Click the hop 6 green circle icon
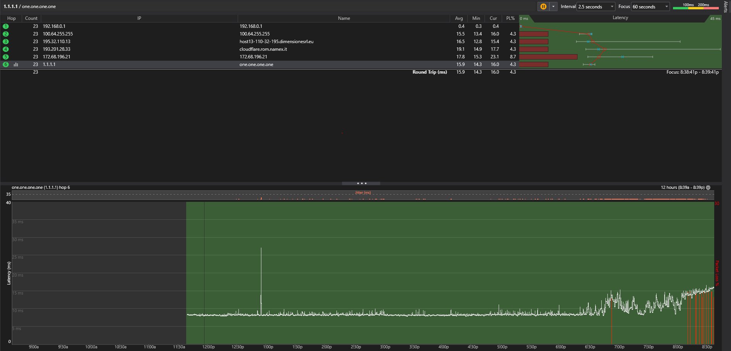731x351 pixels. (x=6, y=64)
